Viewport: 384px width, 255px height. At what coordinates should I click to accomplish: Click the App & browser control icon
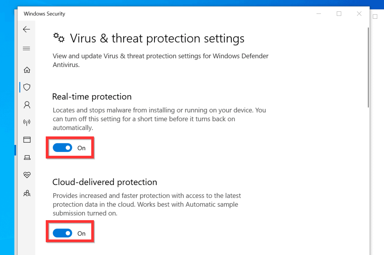[26, 139]
